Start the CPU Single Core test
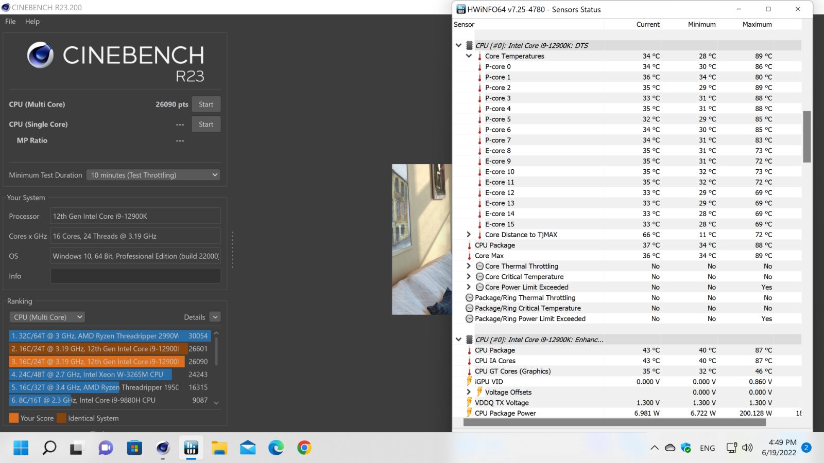 pos(206,124)
